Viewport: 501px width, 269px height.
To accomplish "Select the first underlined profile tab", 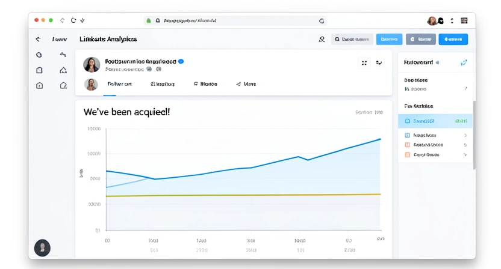I will pyautogui.click(x=119, y=84).
